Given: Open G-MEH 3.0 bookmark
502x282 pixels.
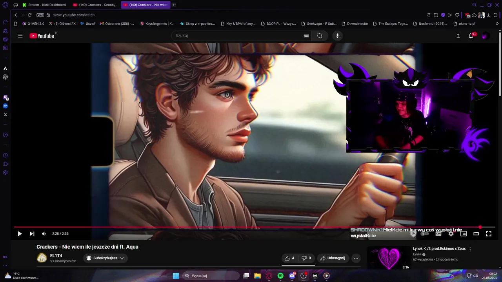Looking at the screenshot, I should (33, 23).
